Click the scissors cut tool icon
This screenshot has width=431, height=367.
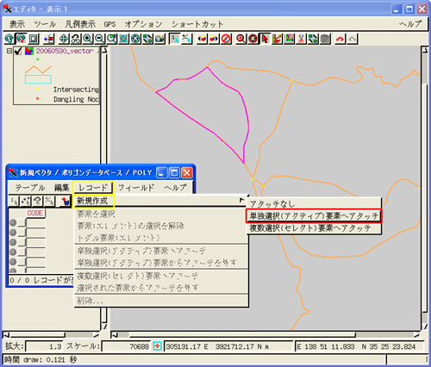[301, 39]
